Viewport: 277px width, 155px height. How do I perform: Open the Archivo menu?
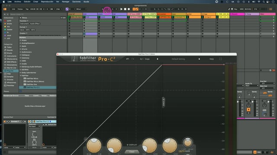(x=17, y=2)
